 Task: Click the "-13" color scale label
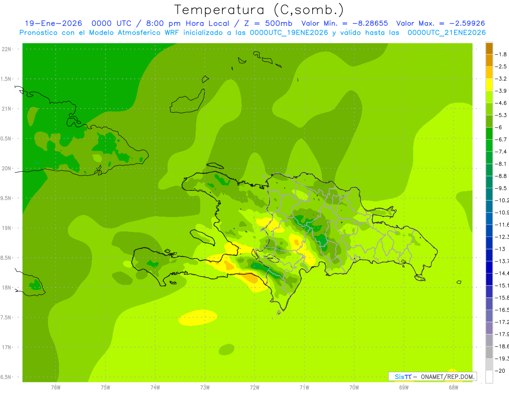[x=500, y=249]
